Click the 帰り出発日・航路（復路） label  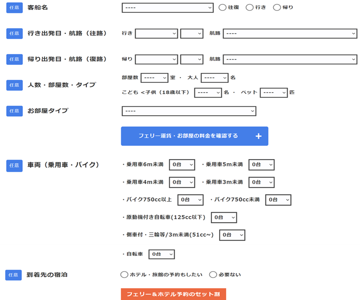coord(67,59)
